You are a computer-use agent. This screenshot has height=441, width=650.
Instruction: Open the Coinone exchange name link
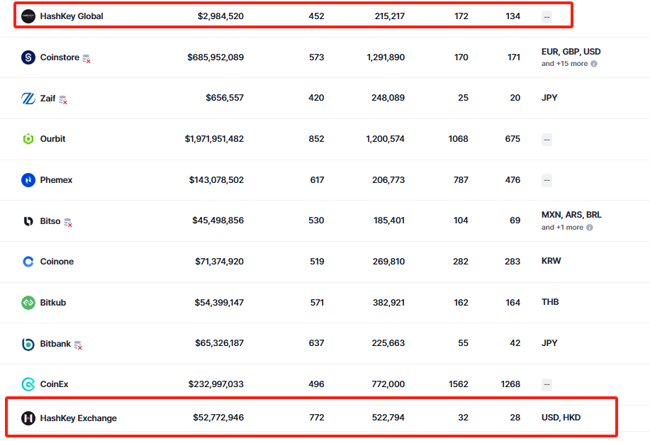click(x=57, y=262)
